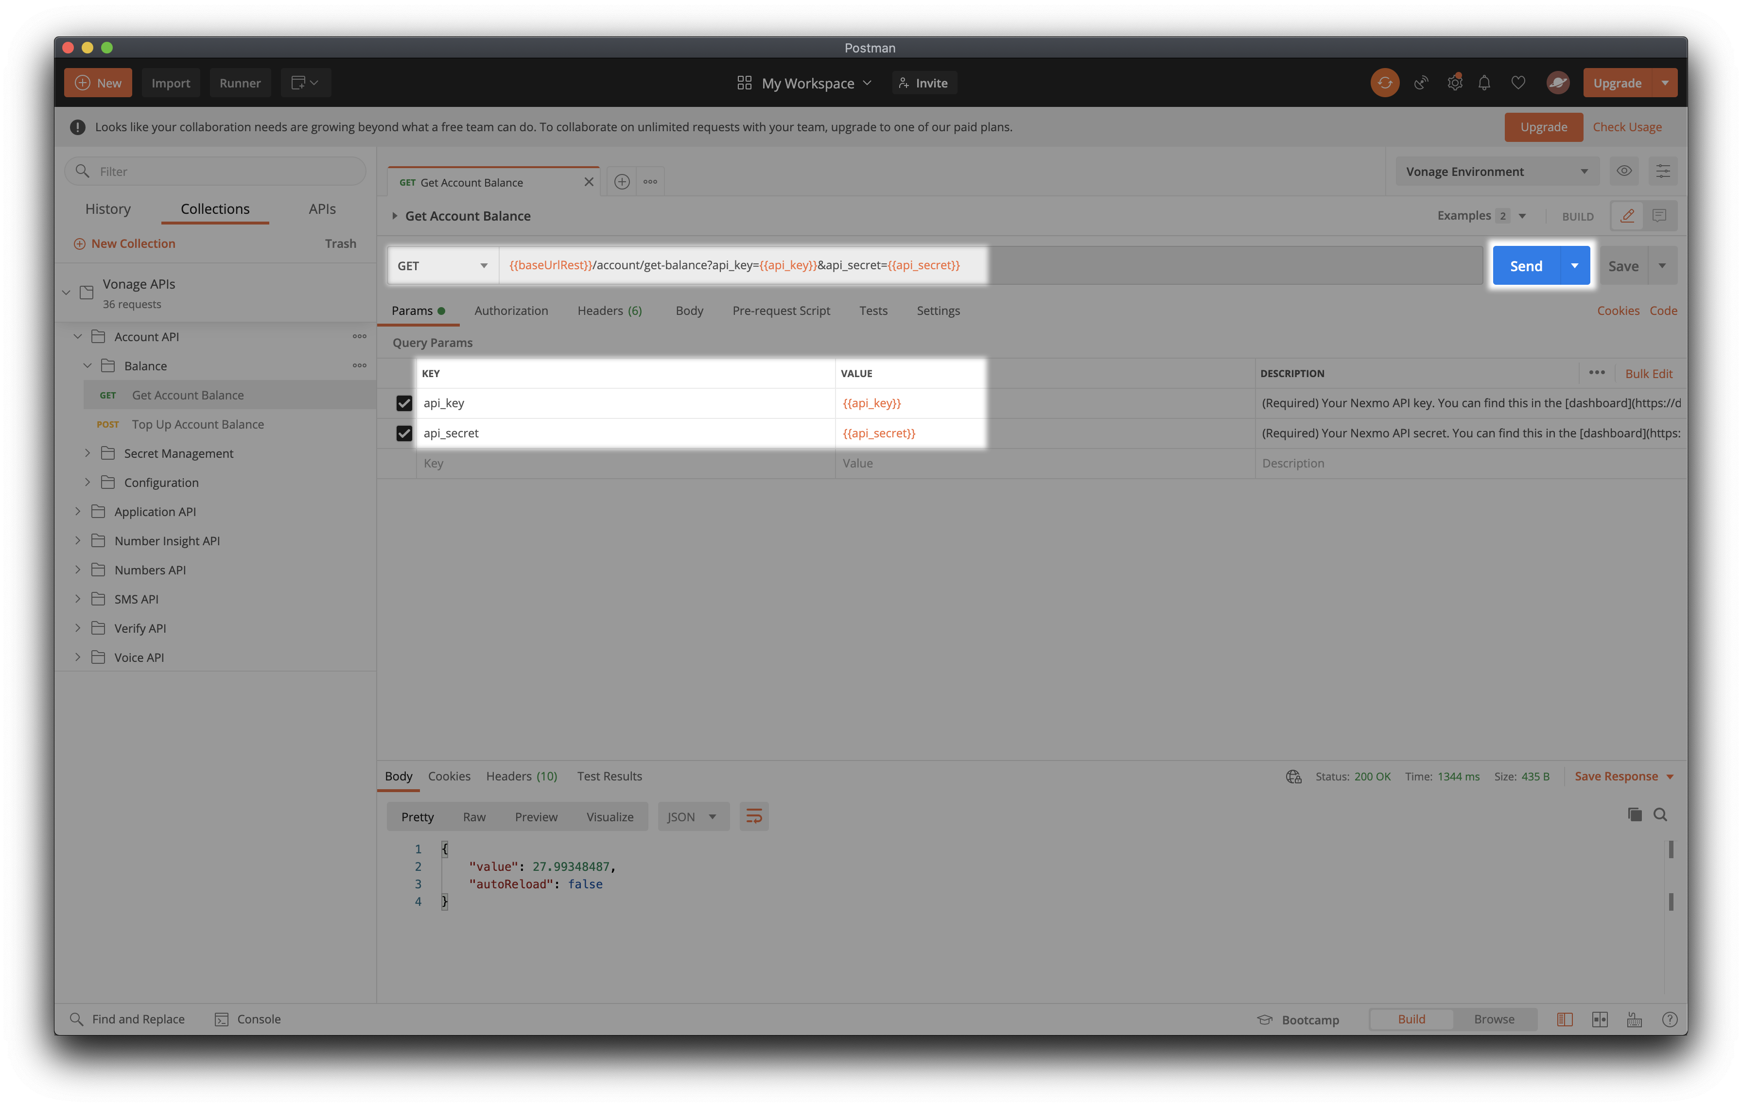Open the Test Results response tab

(x=609, y=776)
